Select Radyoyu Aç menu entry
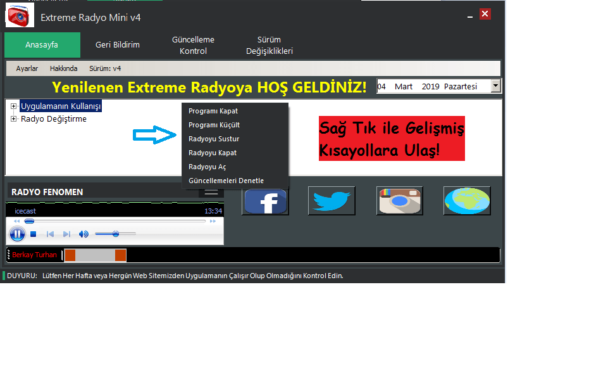Image resolution: width=589 pixels, height=389 pixels. (x=235, y=167)
